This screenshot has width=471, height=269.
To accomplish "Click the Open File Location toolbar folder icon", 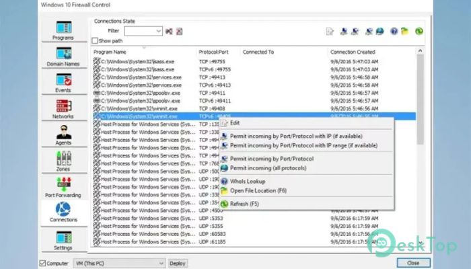I will tap(405, 31).
